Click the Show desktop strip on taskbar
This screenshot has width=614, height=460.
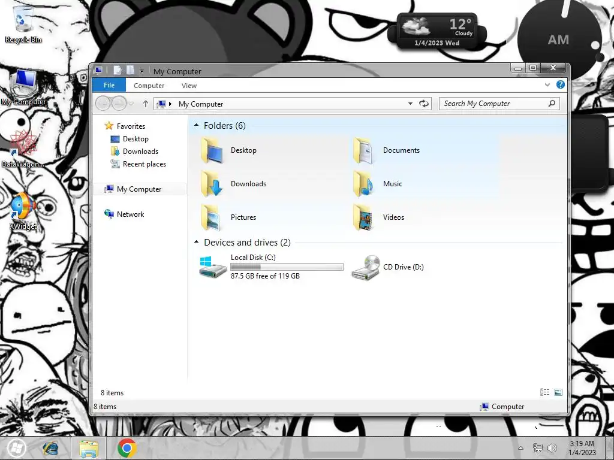coord(610,448)
